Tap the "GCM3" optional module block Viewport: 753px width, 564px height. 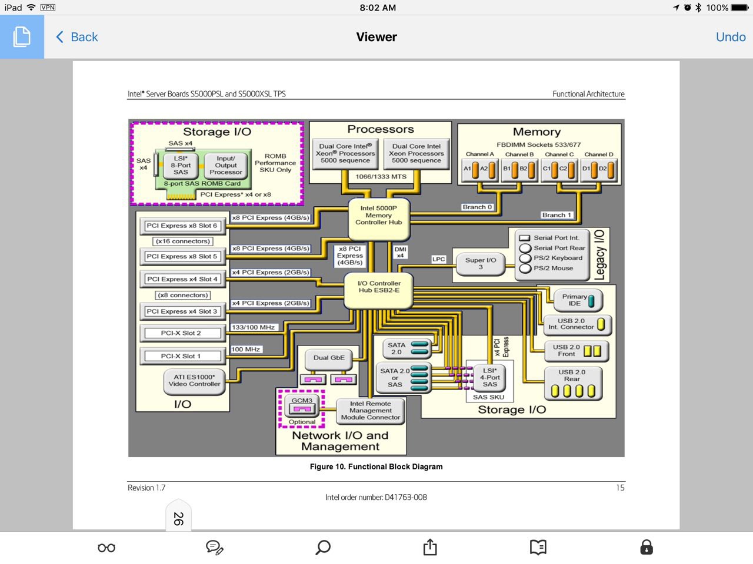pos(302,405)
